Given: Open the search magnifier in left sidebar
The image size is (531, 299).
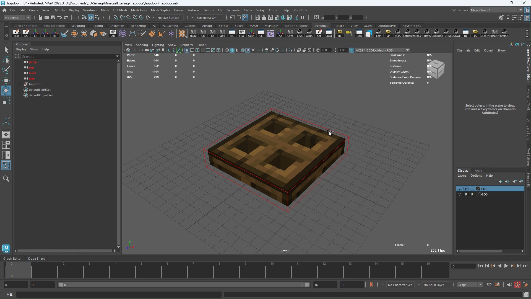Looking at the screenshot, I should (x=6, y=179).
